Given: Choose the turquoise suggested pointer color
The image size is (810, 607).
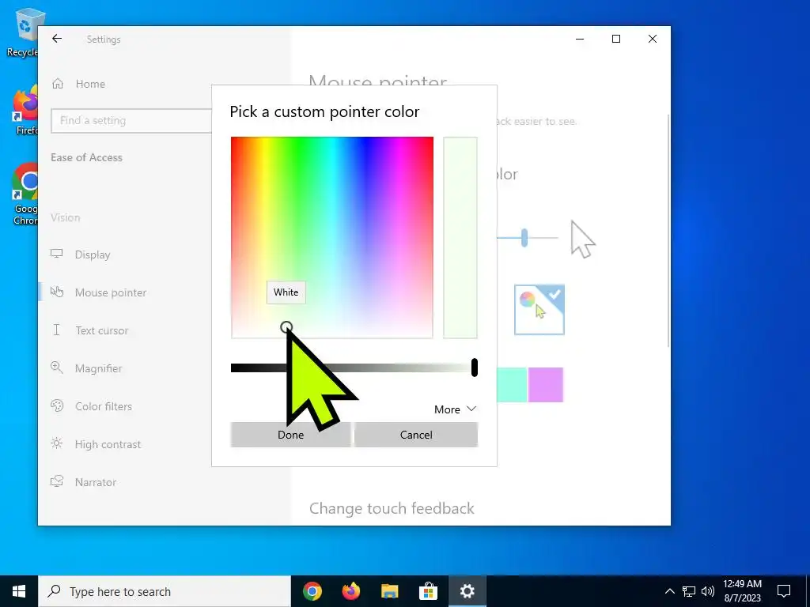Looking at the screenshot, I should (x=512, y=385).
